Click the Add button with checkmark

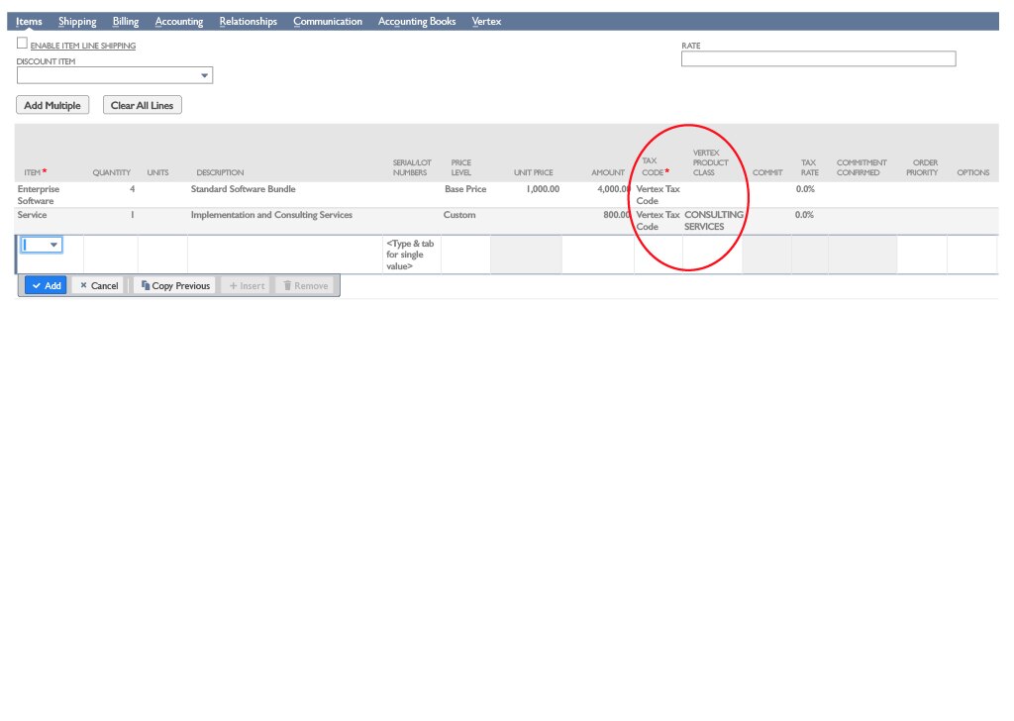(46, 285)
